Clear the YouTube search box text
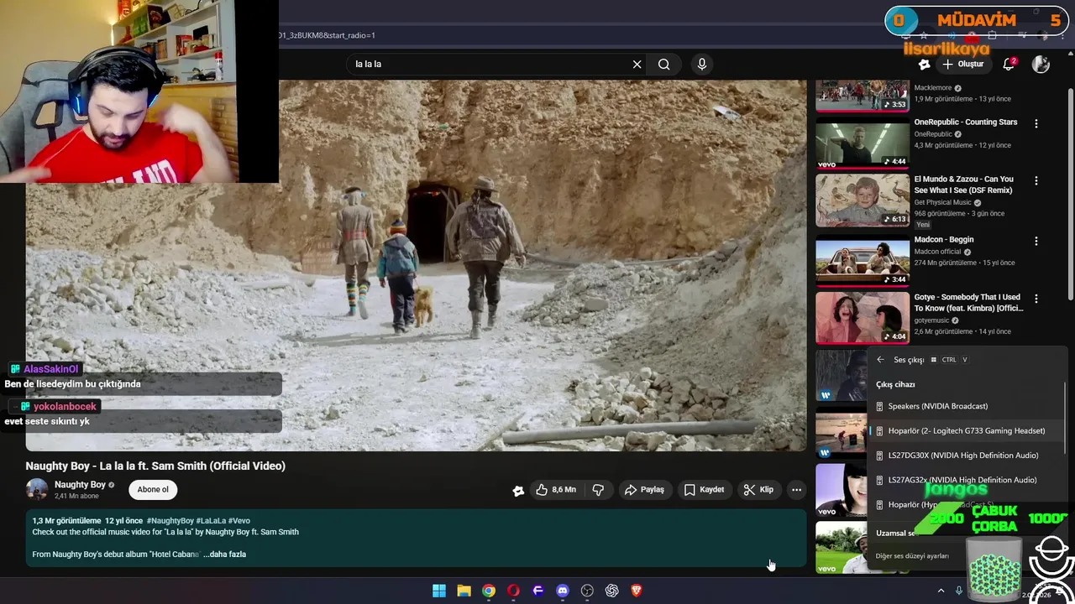 pos(637,64)
